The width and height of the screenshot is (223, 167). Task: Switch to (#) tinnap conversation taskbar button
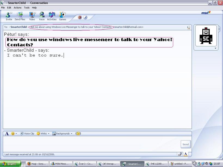108,164
